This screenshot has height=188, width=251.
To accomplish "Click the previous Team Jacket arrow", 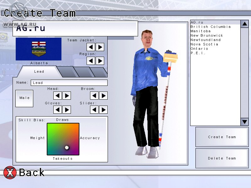I will click(91, 47).
